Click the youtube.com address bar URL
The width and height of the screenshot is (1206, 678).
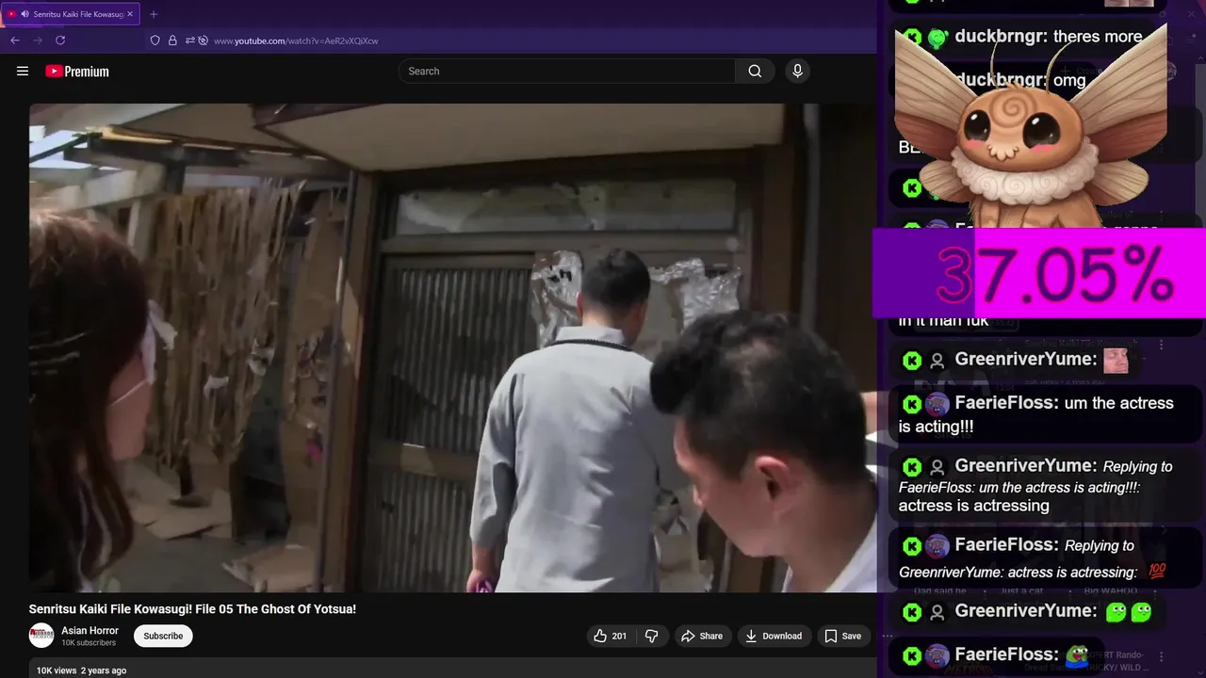pos(296,40)
